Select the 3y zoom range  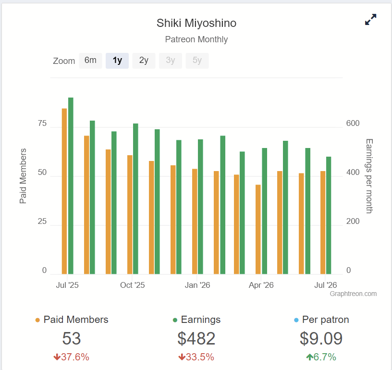171,61
